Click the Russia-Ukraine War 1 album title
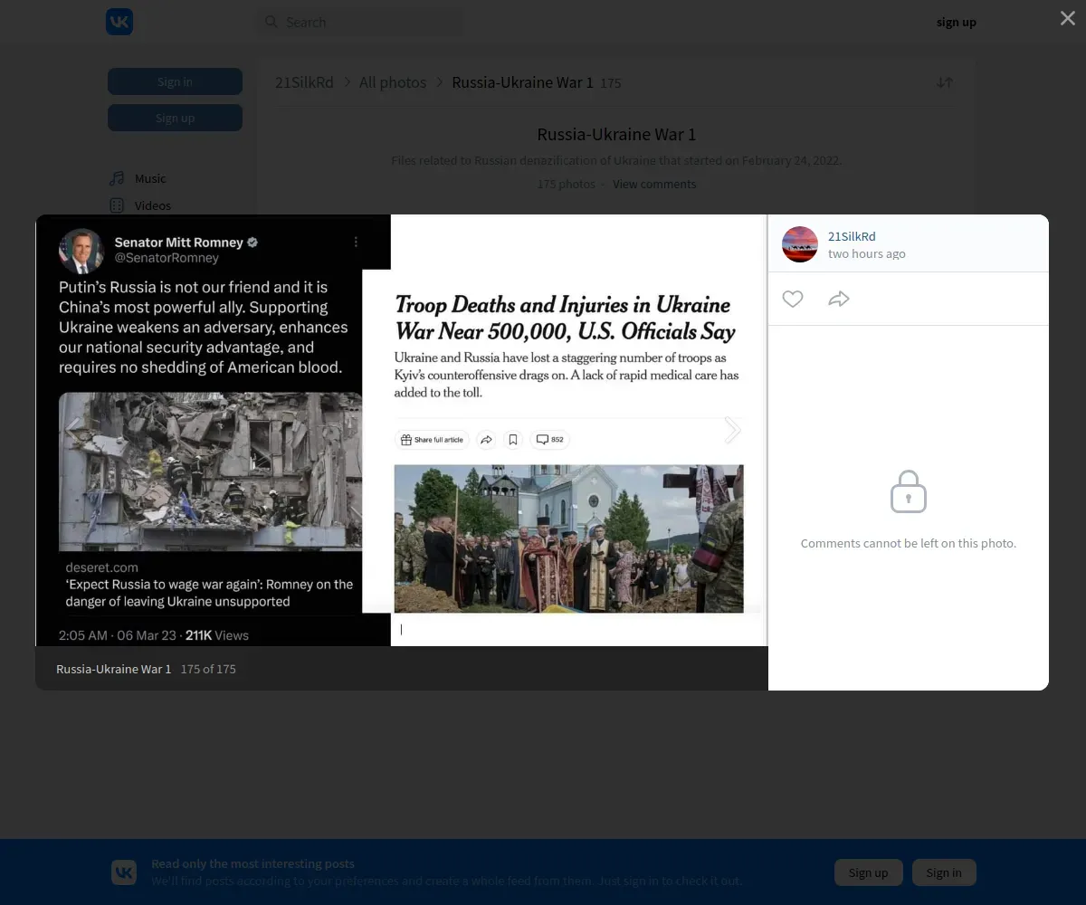 click(x=616, y=134)
